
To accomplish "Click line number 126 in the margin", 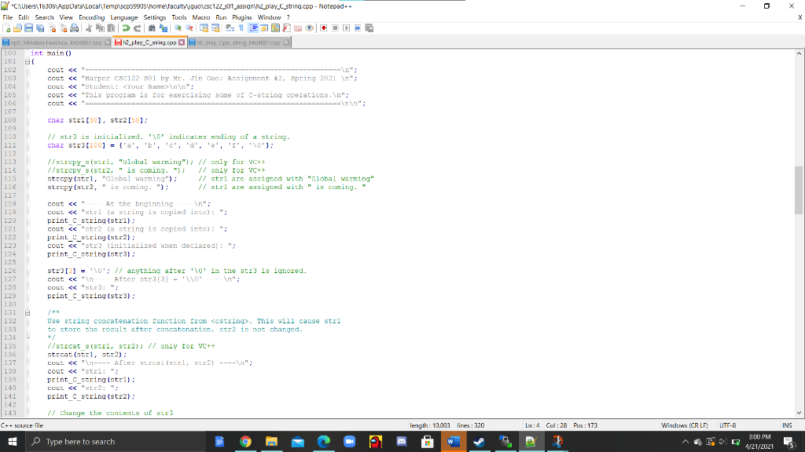I will click(x=10, y=271).
